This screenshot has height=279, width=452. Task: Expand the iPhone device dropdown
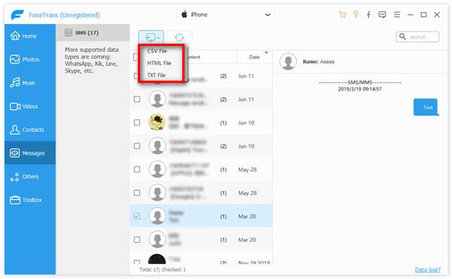[267, 15]
